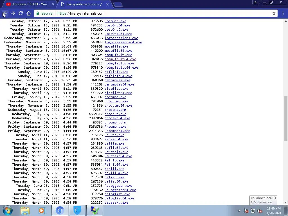
Task: Open the procmon.chm link
Action: (115, 123)
